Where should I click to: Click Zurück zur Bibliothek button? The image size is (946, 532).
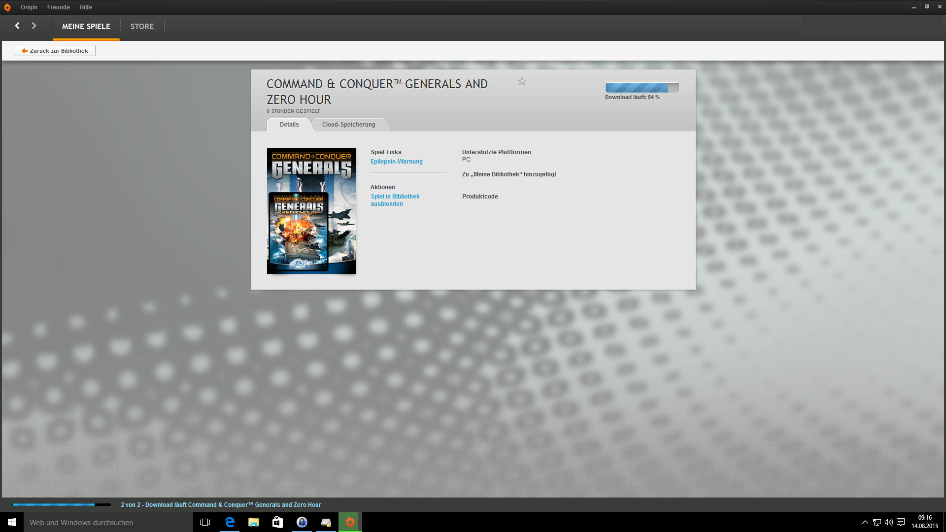pyautogui.click(x=55, y=51)
